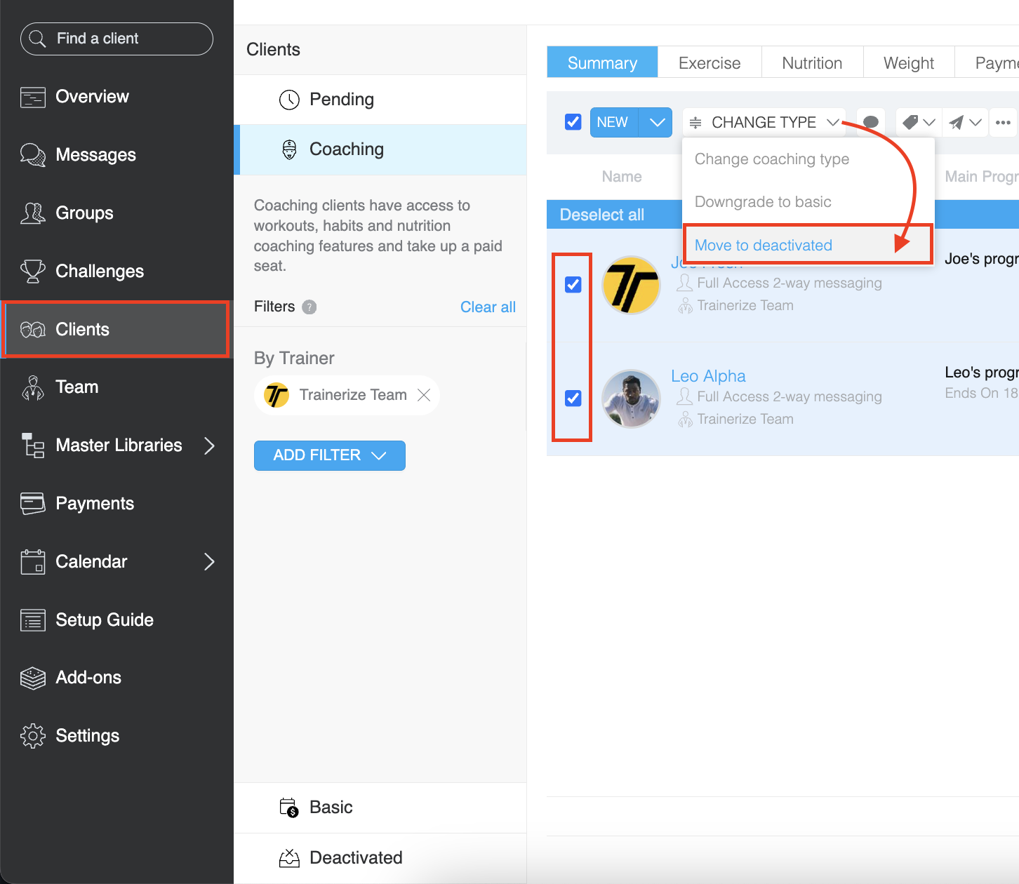Expand Master Libraries submenu
1019x884 pixels.
(208, 446)
